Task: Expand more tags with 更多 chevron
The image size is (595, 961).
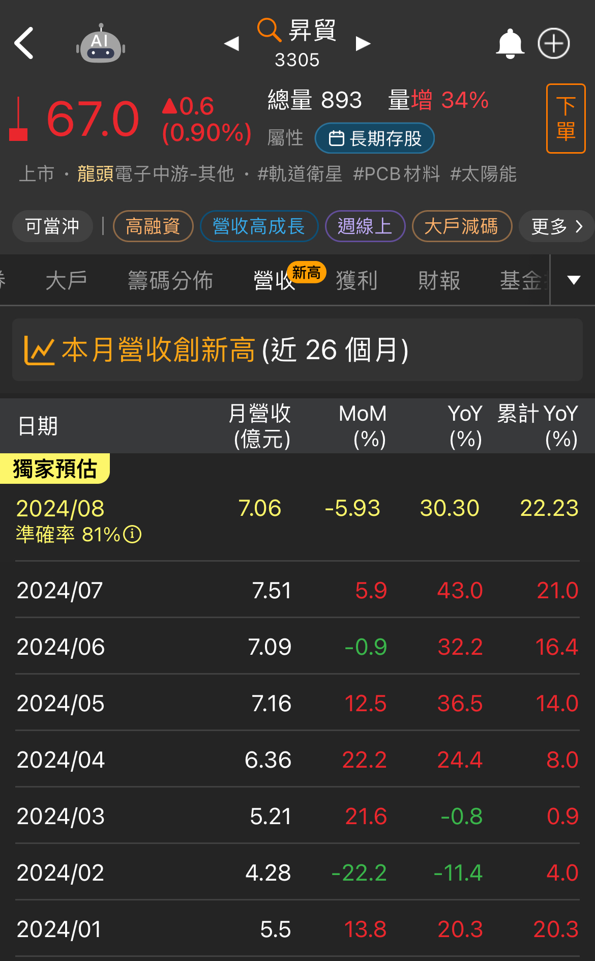Action: click(556, 226)
